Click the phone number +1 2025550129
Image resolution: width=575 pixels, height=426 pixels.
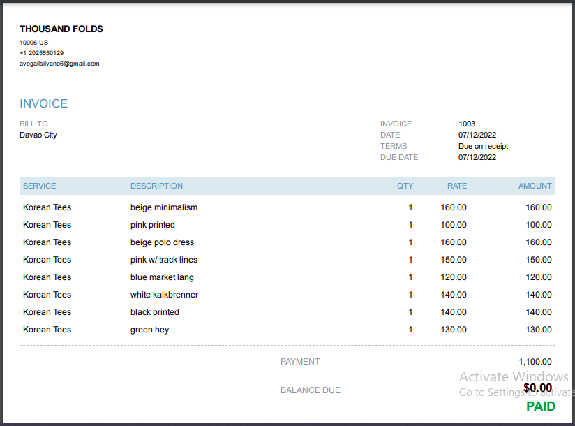[x=41, y=53]
